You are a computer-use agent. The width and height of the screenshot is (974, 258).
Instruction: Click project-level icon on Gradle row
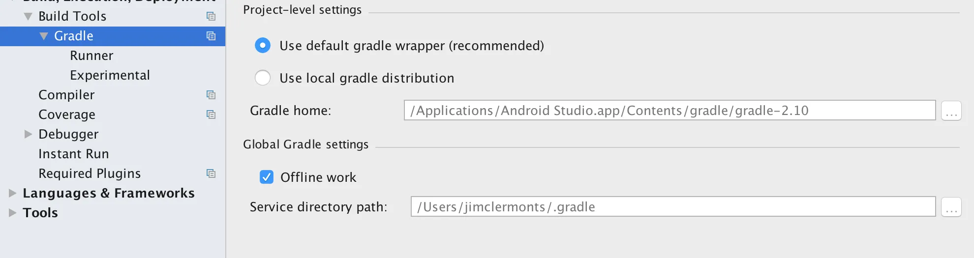[211, 36]
